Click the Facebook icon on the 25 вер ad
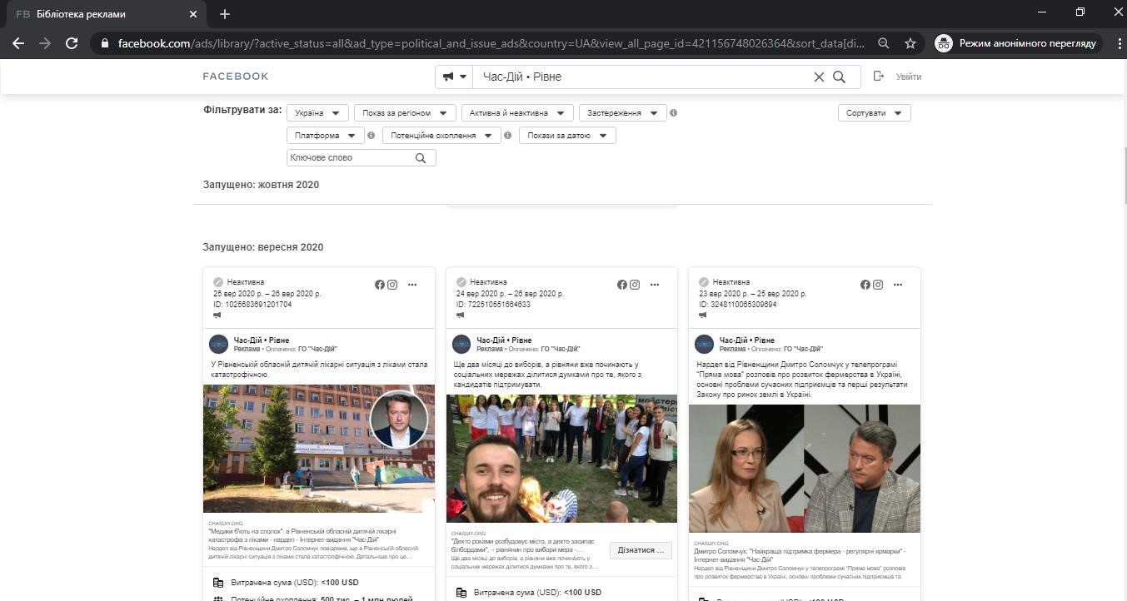Viewport: 1127px width, 601px height. (x=380, y=285)
